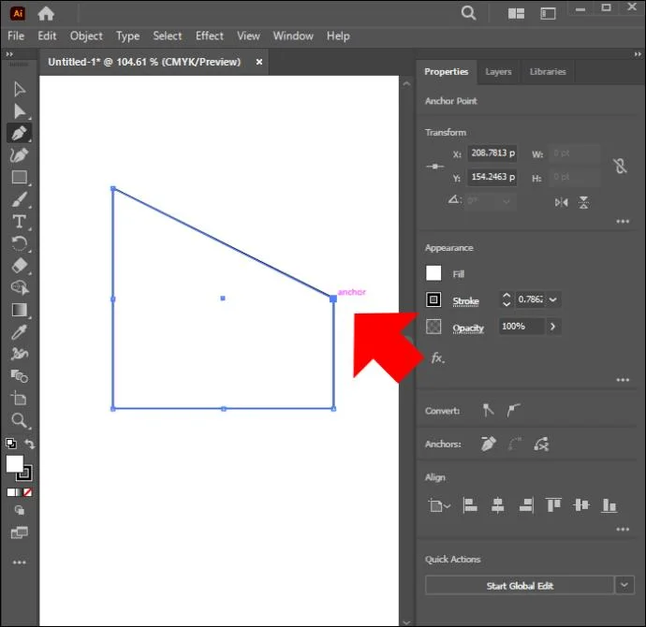Screen dimensions: 646x627
Task: Open Edit Toolbar three dots
Action: click(20, 562)
